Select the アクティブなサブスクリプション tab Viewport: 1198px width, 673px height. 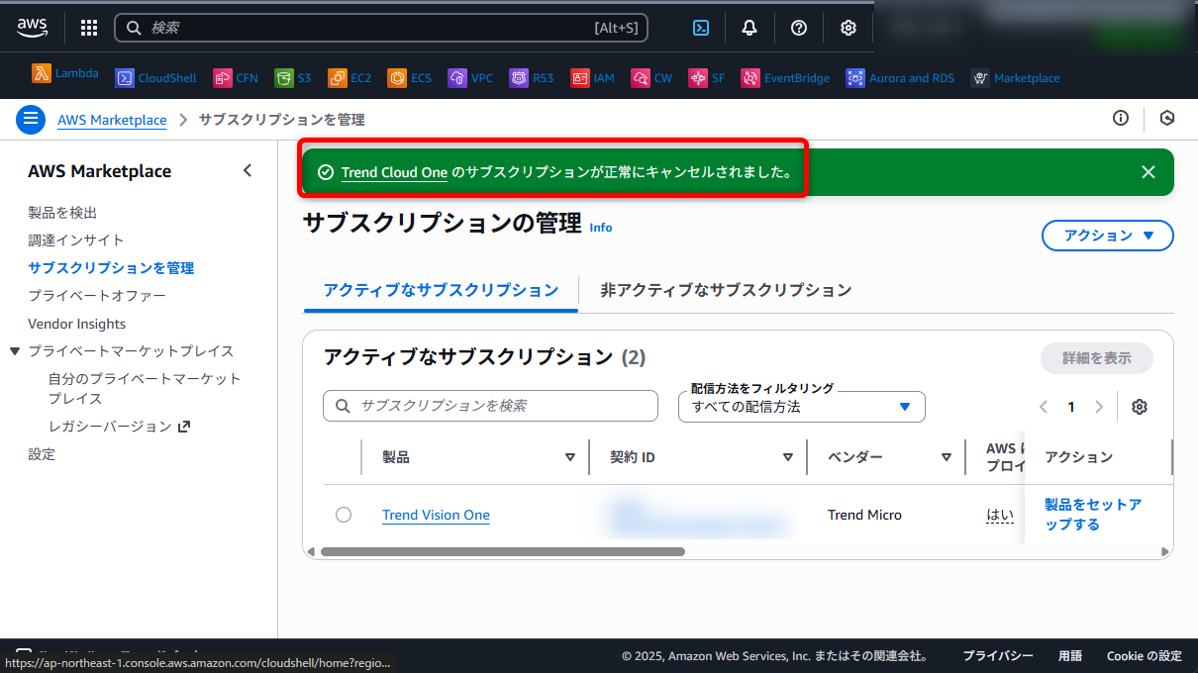point(440,290)
